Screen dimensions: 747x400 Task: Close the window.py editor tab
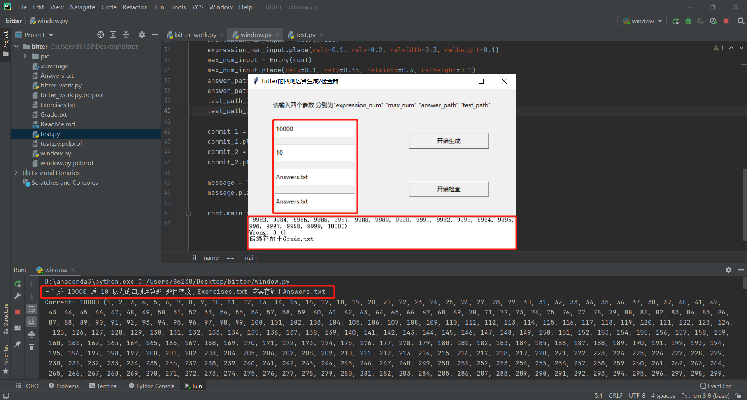coord(277,35)
